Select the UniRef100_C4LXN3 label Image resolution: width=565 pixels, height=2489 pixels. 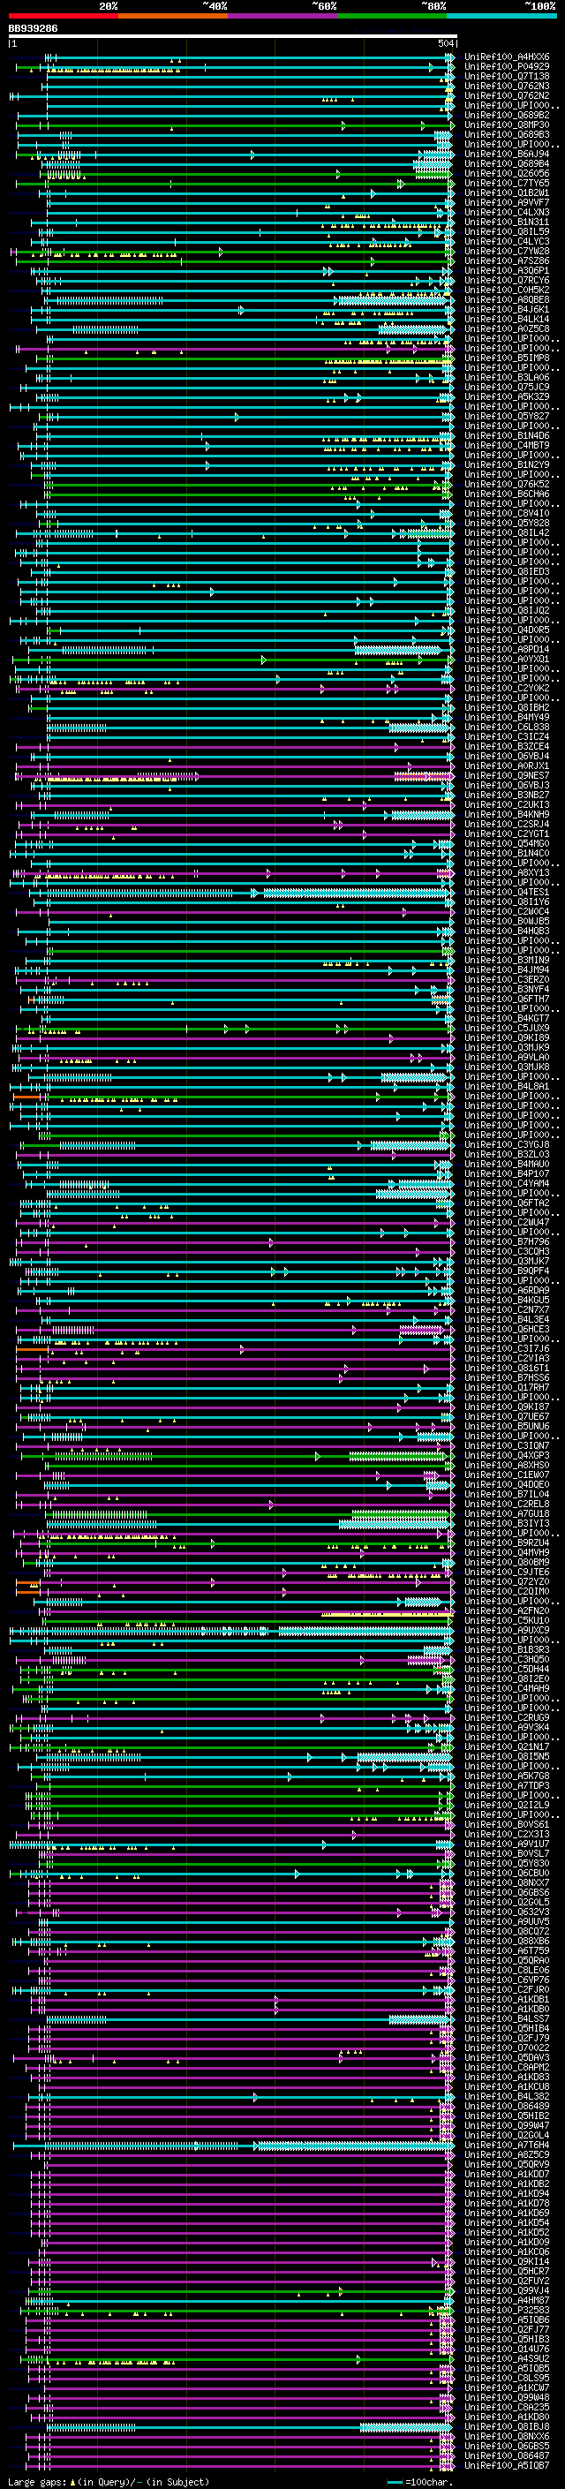click(x=507, y=213)
